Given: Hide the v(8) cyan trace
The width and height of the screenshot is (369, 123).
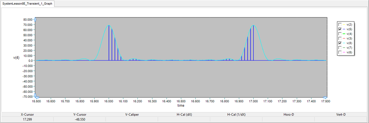Looking at the screenshot, I should pyautogui.click(x=339, y=43).
